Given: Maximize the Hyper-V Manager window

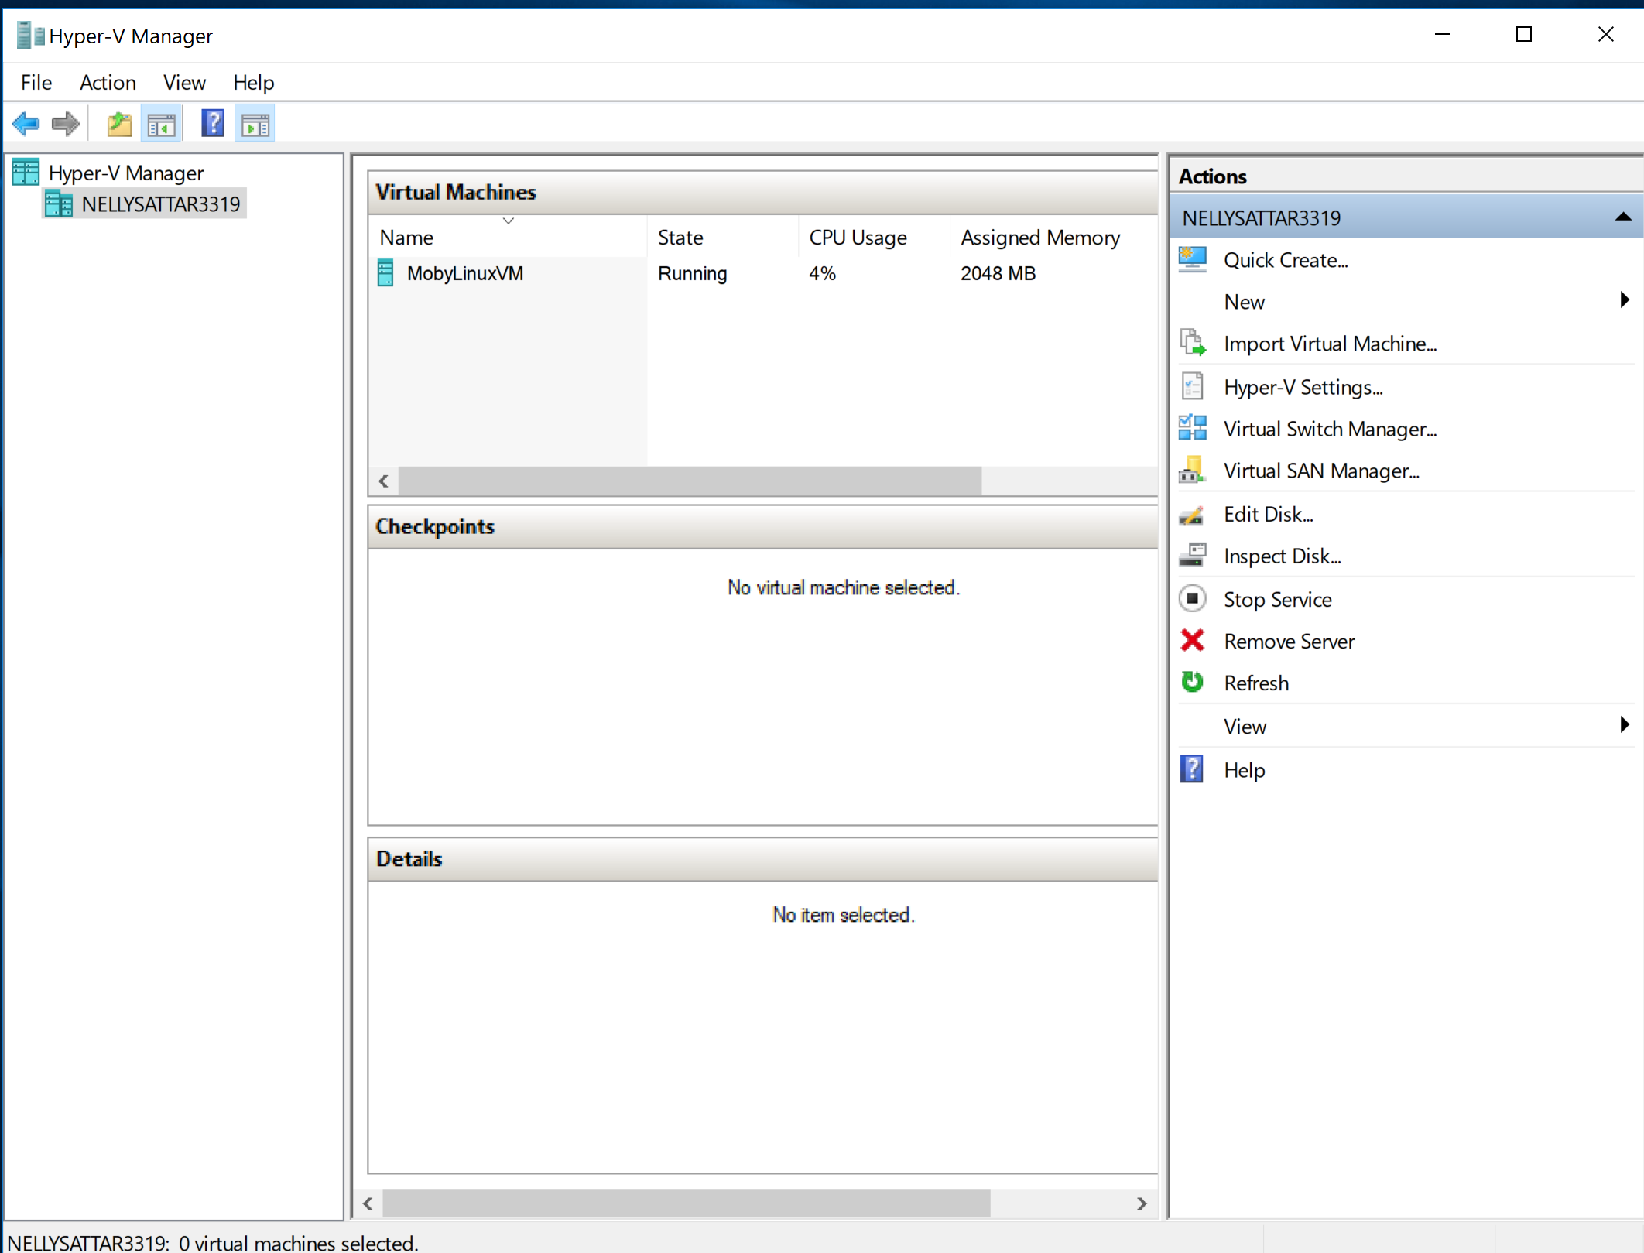Looking at the screenshot, I should tap(1524, 34).
